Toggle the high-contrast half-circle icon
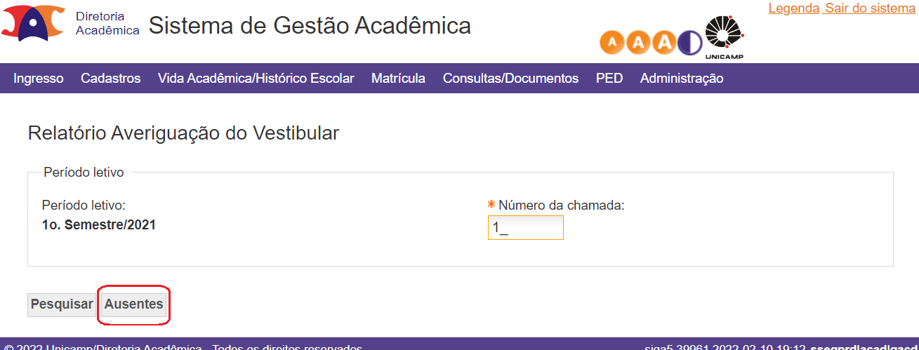This screenshot has height=350, width=919. (689, 43)
